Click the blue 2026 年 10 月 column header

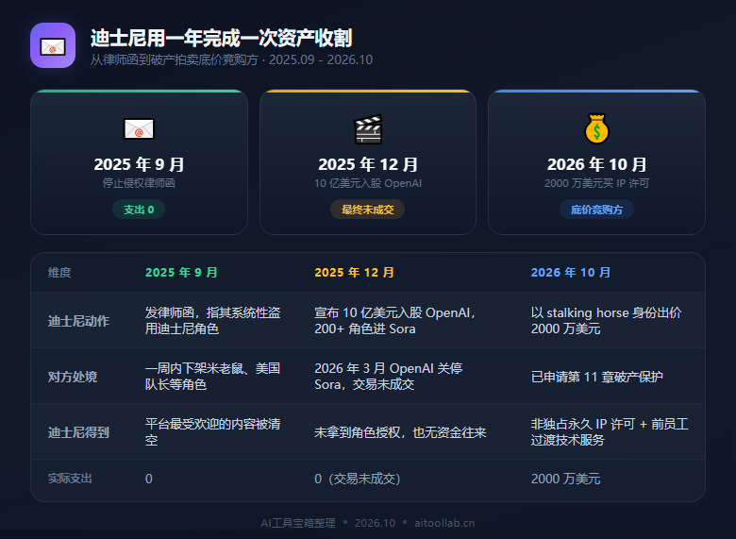(x=571, y=272)
